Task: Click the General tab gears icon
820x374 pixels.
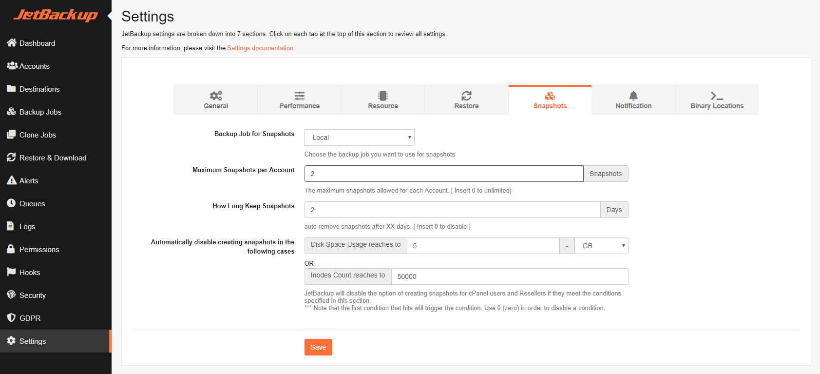Action: pos(216,96)
